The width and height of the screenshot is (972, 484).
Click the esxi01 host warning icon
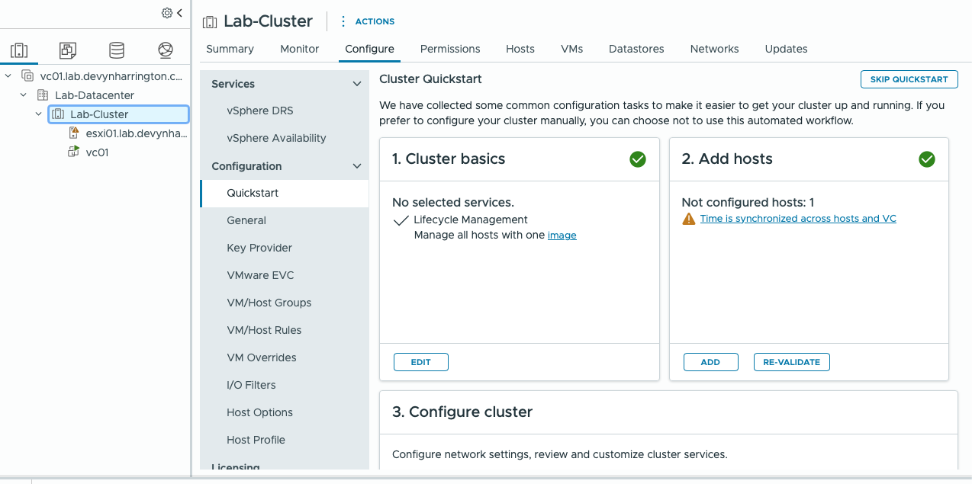[x=73, y=133]
